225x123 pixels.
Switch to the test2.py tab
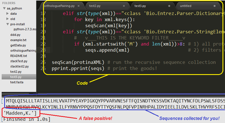point(95,6)
